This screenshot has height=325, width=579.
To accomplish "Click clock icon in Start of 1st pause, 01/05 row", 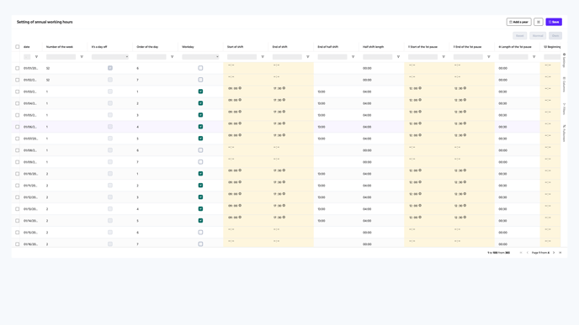I will (x=420, y=112).
